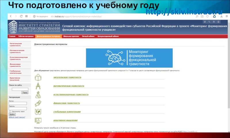
Task: Click the math literacy compass icon
Action: (x=38, y=86)
